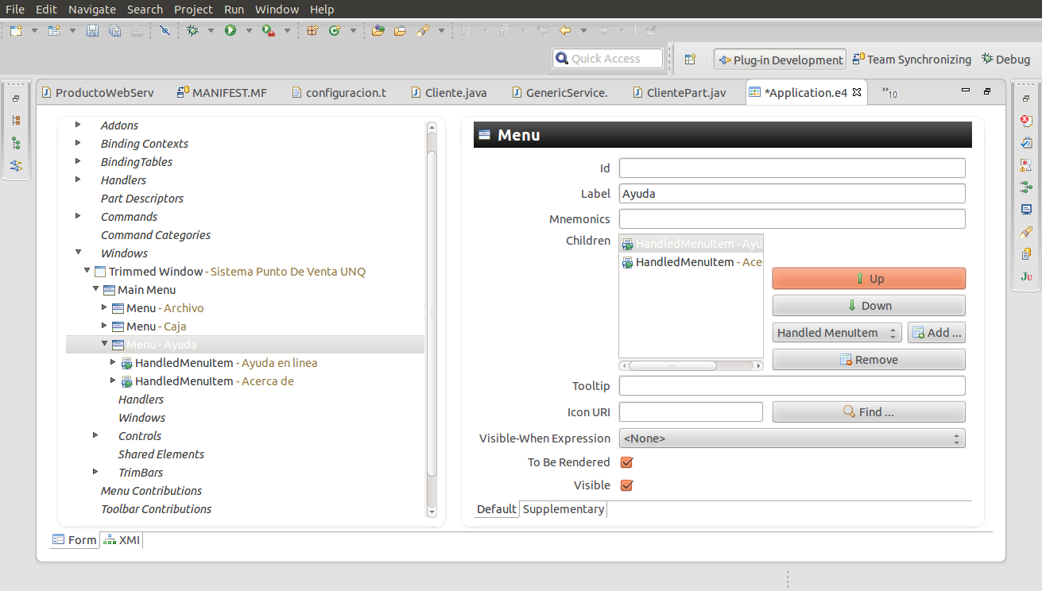The width and height of the screenshot is (1042, 591).
Task: Uncheck the Visible checkbox
Action: click(626, 485)
